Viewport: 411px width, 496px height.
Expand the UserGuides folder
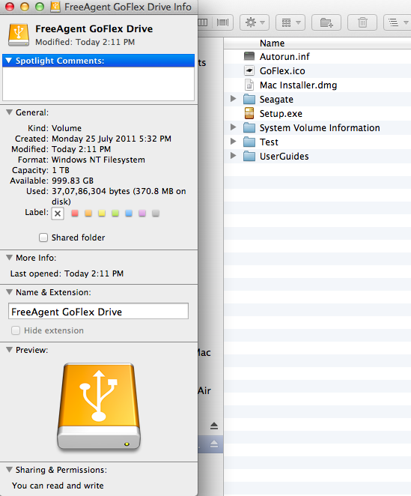tap(234, 156)
